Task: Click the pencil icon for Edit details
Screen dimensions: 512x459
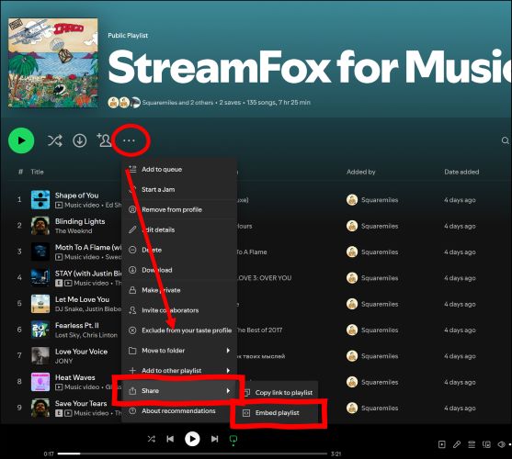Action: 132,229
